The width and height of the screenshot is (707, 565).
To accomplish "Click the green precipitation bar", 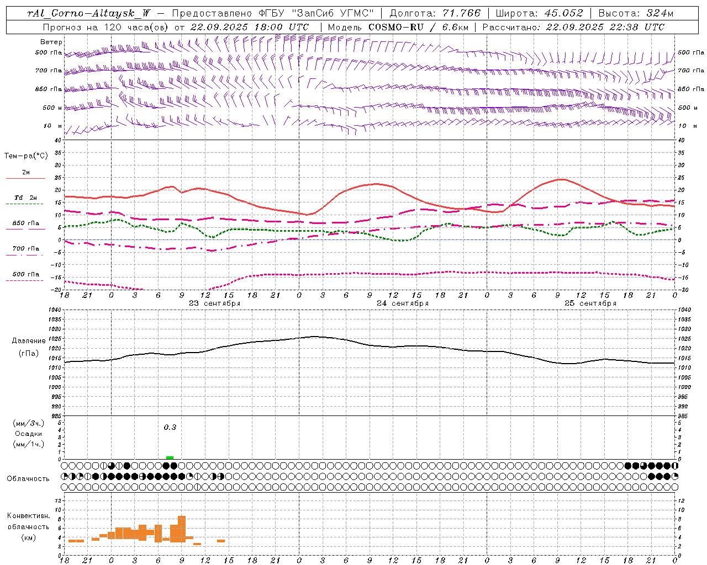I will click(x=170, y=457).
